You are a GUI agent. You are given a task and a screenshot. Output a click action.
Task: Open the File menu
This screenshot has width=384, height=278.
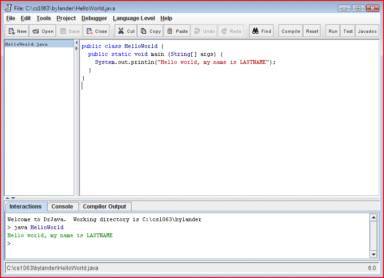coord(10,18)
